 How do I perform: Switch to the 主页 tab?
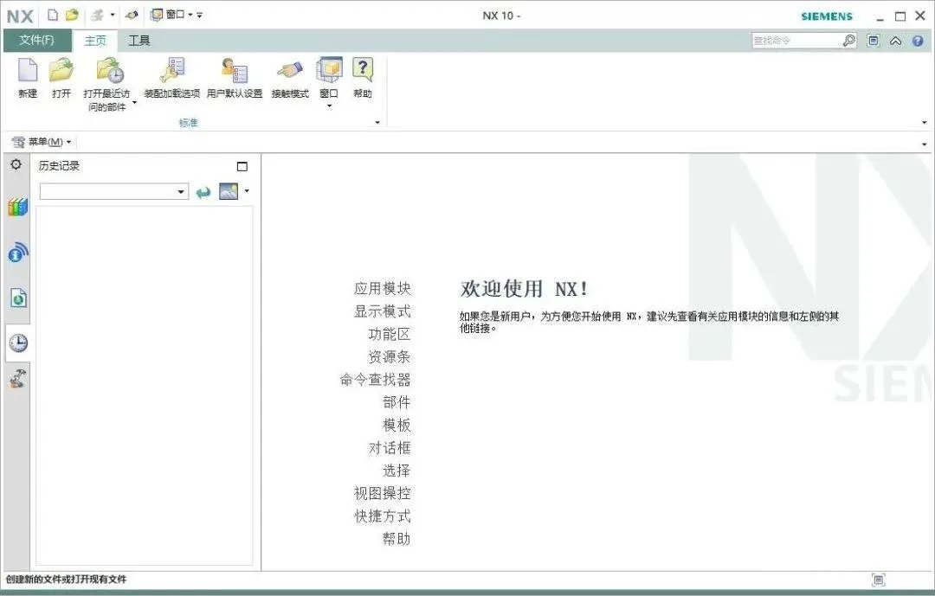[x=95, y=41]
